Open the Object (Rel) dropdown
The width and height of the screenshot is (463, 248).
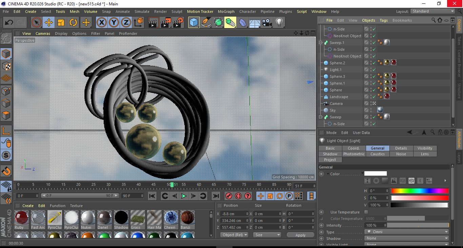(234, 235)
